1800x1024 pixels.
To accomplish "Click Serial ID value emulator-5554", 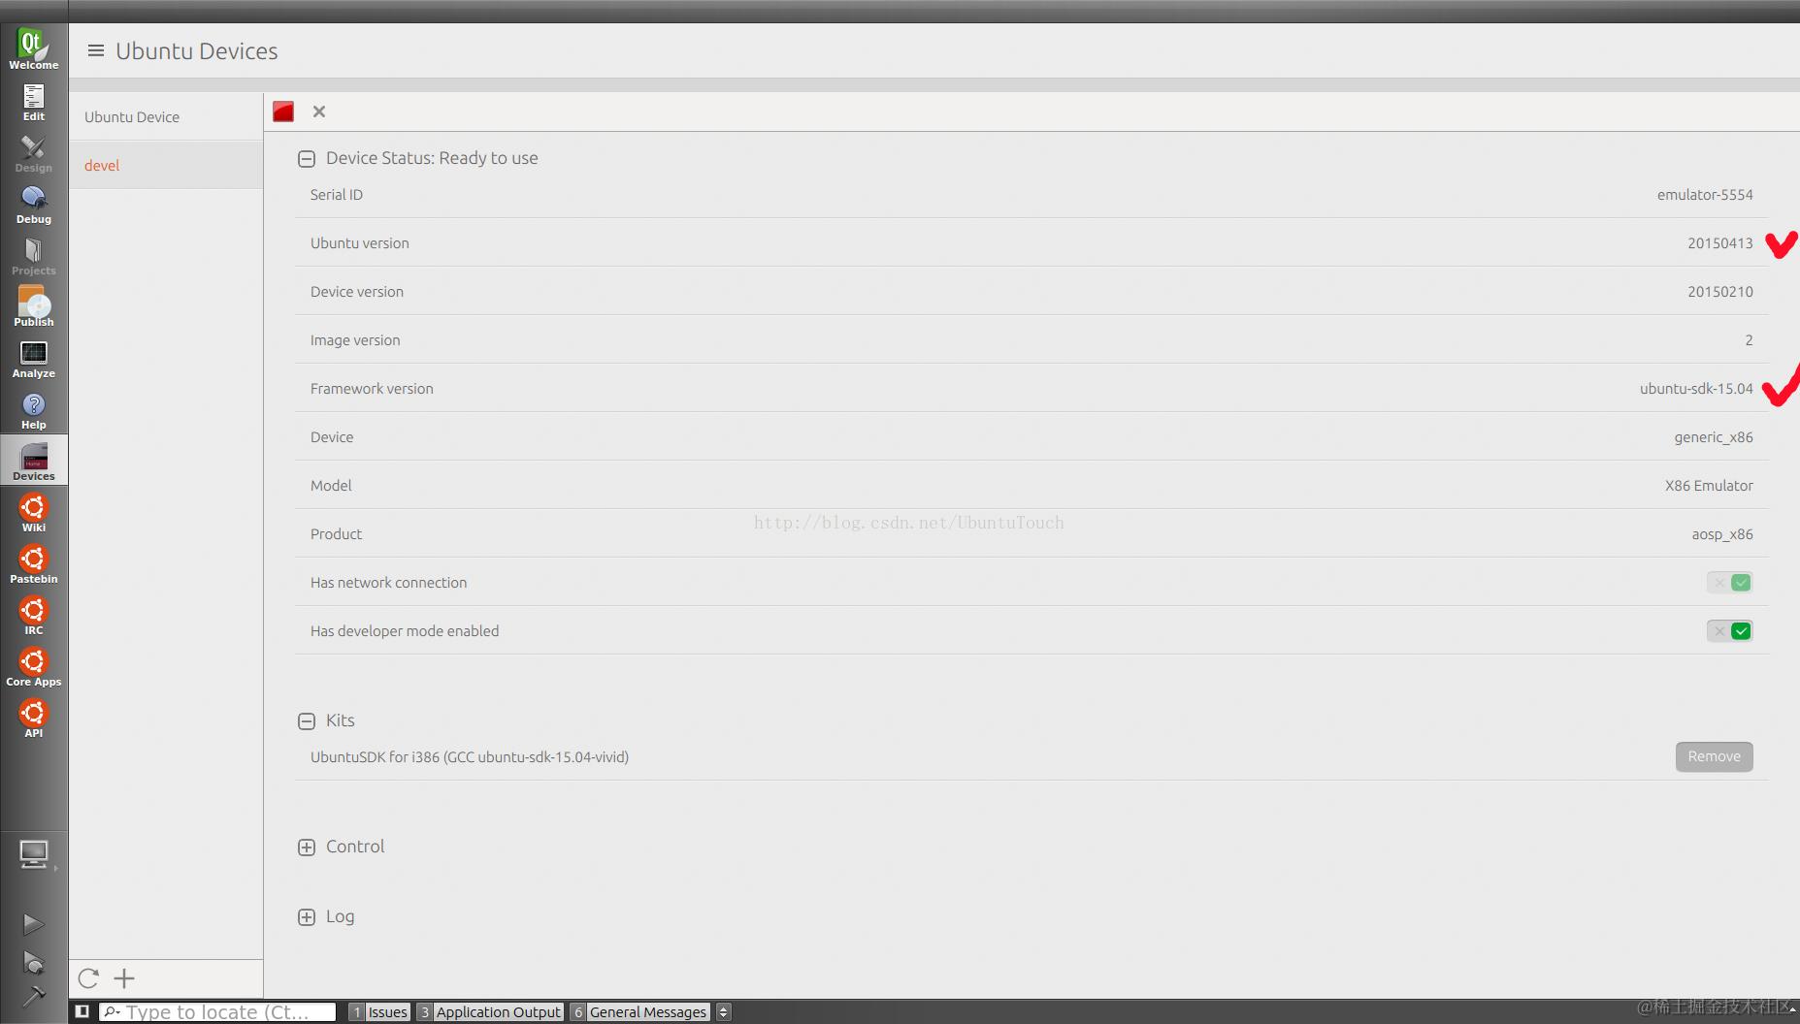I will pos(1705,195).
